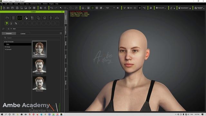Open the Substance plugin dropdown arrow
This screenshot has height=116, width=206.
point(204,8)
